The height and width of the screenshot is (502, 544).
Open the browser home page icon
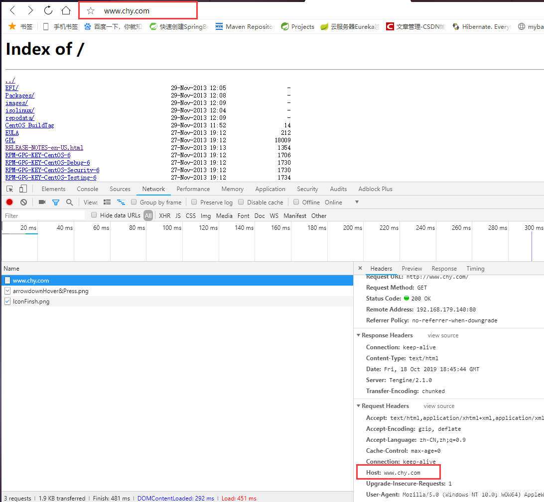click(x=66, y=10)
